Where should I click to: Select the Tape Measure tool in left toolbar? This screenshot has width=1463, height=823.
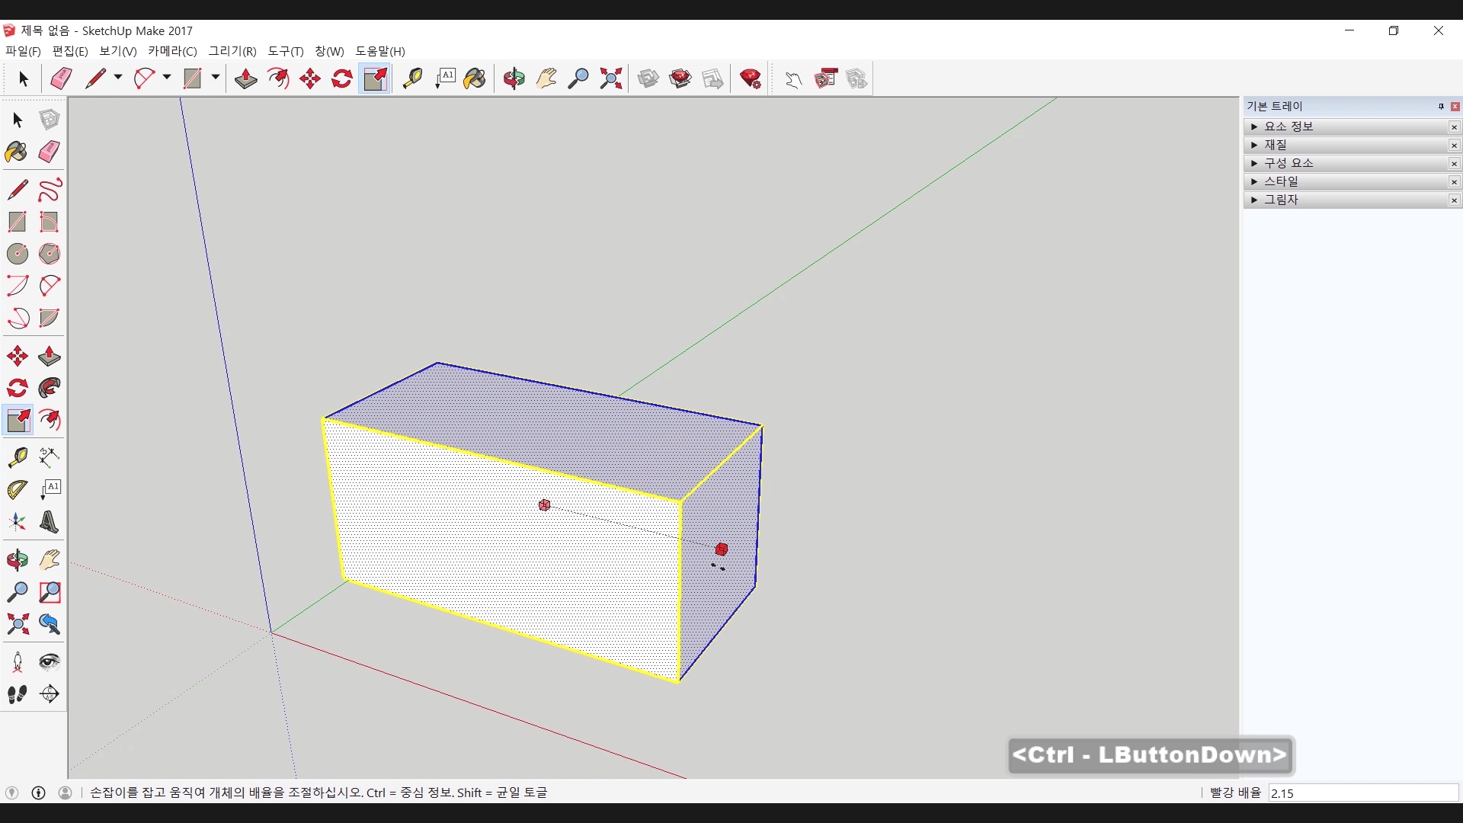[x=17, y=456]
